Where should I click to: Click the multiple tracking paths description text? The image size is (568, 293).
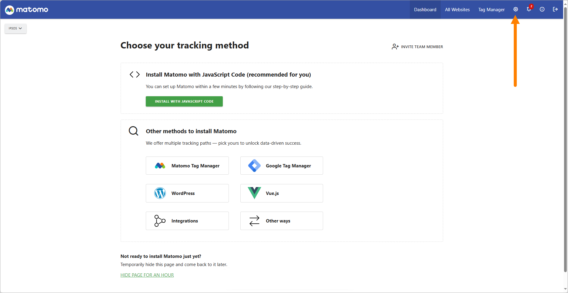coord(224,143)
